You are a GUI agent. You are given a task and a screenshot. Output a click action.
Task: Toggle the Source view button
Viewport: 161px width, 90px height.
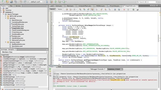pos(53,9)
